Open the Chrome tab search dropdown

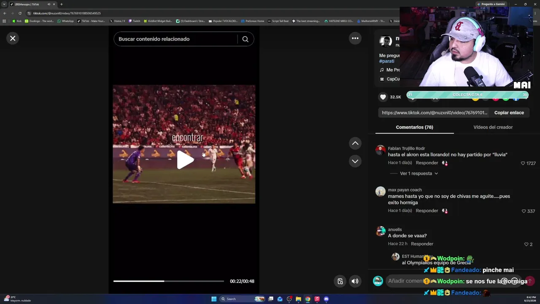point(4,4)
